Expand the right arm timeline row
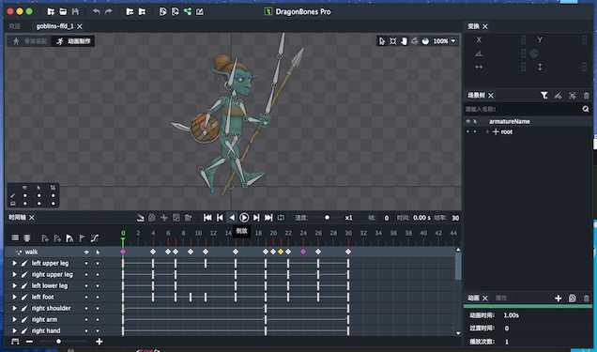 pos(14,320)
